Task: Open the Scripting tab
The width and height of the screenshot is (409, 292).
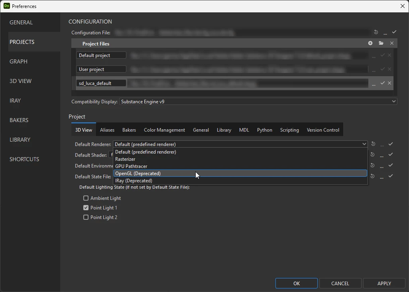Action: pos(289,130)
